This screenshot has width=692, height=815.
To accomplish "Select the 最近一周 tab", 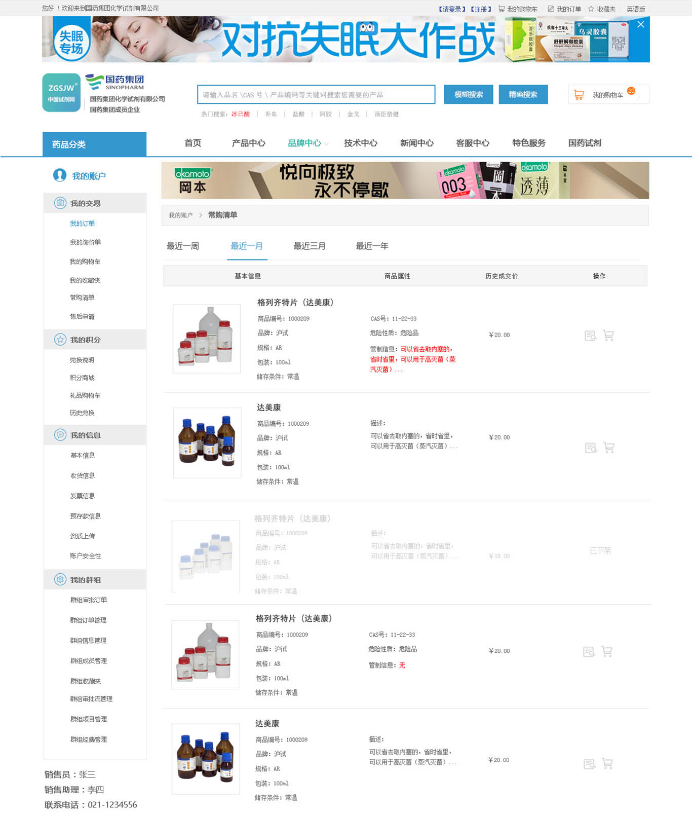I will point(183,246).
